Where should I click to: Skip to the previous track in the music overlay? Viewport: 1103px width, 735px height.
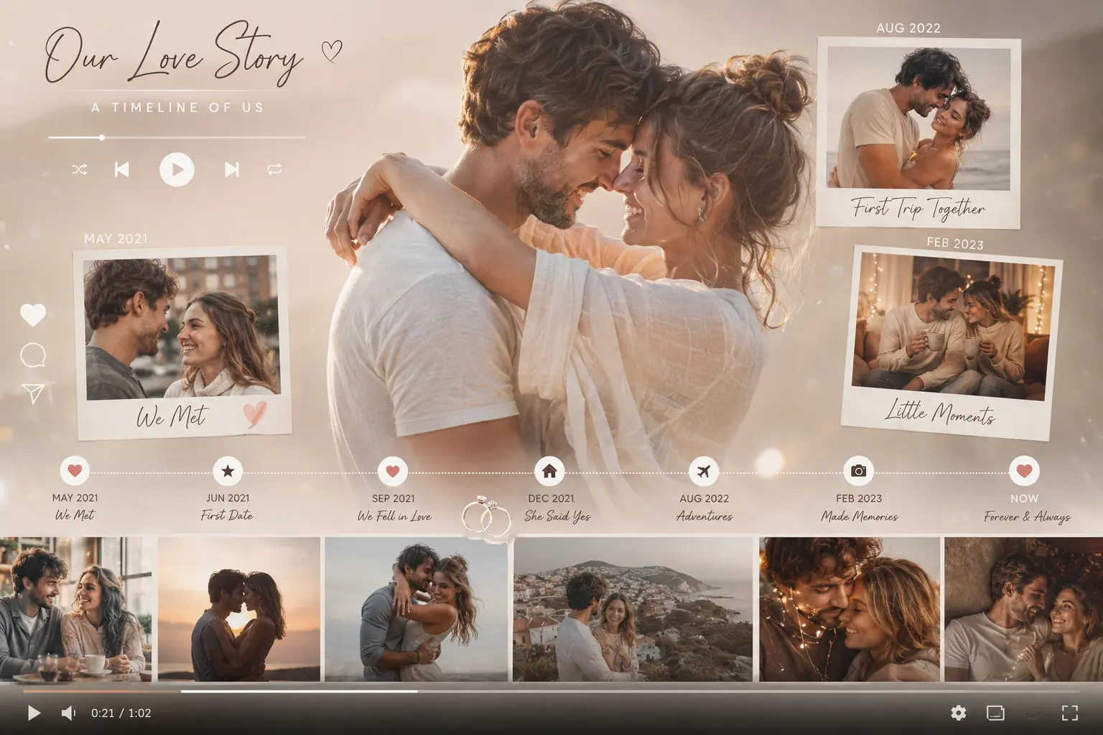pos(122,169)
